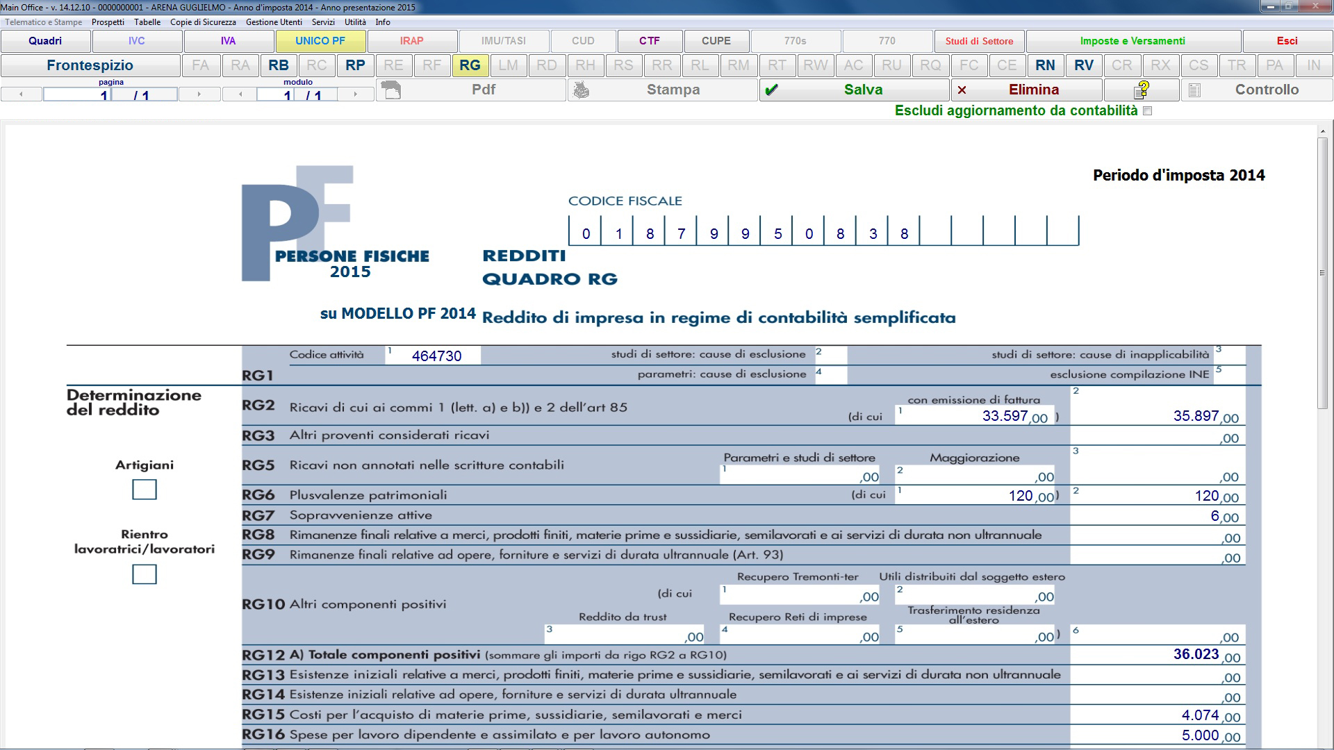Click studi di settore cause di esclusione field
Image resolution: width=1334 pixels, height=750 pixels.
click(831, 355)
